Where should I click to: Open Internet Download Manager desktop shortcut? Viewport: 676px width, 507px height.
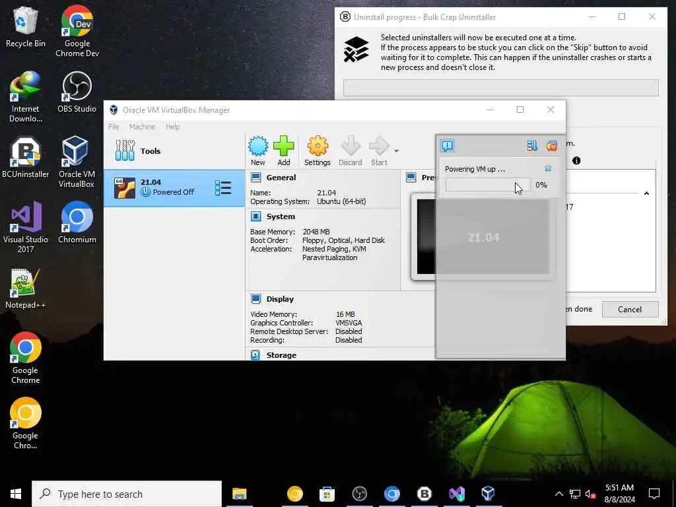click(26, 98)
